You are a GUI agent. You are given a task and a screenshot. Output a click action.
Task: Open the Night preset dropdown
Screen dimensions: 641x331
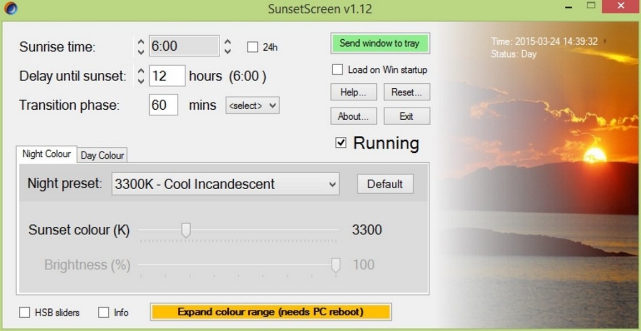click(x=225, y=184)
